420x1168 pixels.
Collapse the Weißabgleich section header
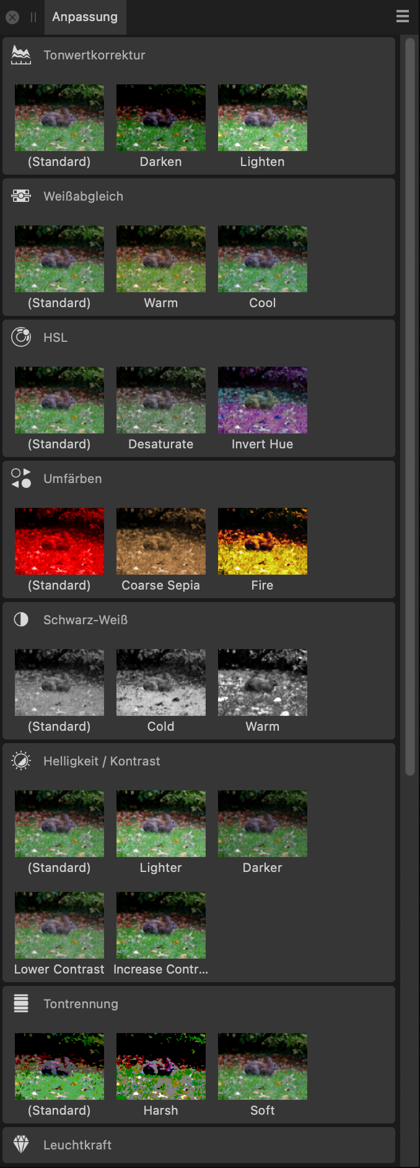point(199,196)
